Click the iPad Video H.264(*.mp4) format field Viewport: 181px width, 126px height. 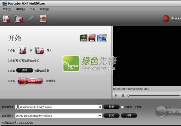click(x=59, y=107)
